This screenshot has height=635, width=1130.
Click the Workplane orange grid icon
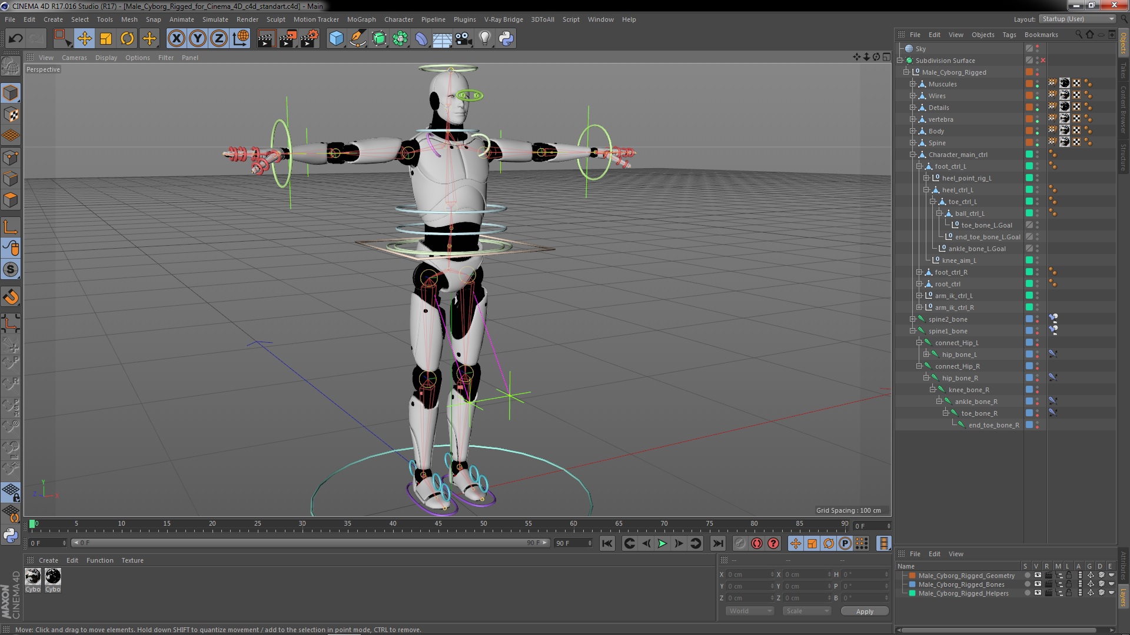point(11,136)
